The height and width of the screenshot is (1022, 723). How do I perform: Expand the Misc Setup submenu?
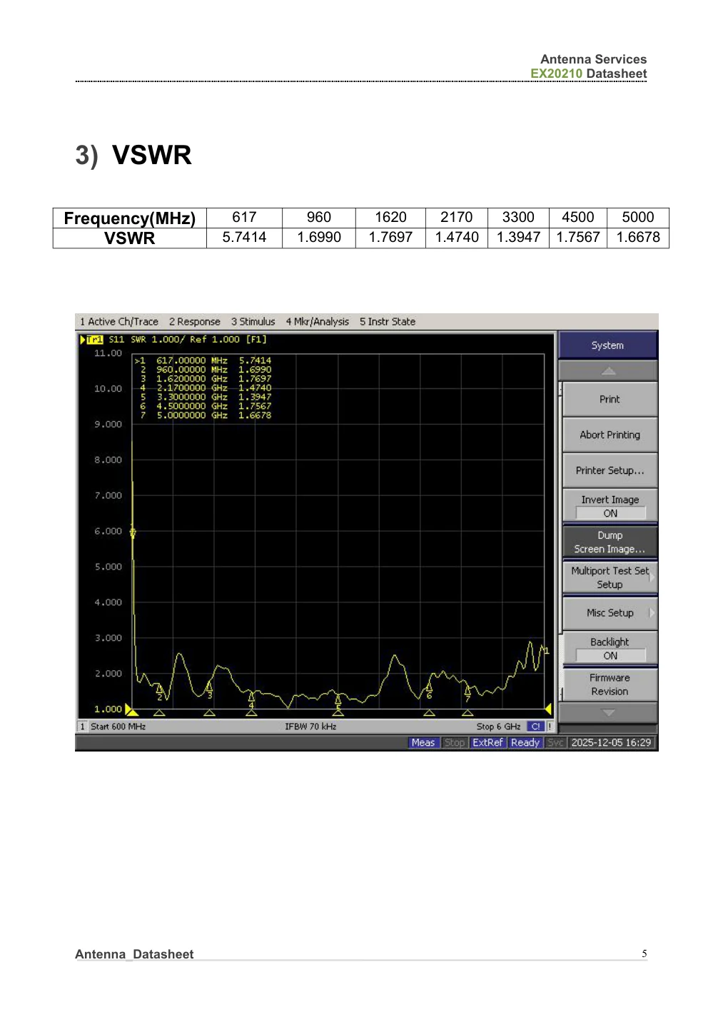(x=610, y=613)
